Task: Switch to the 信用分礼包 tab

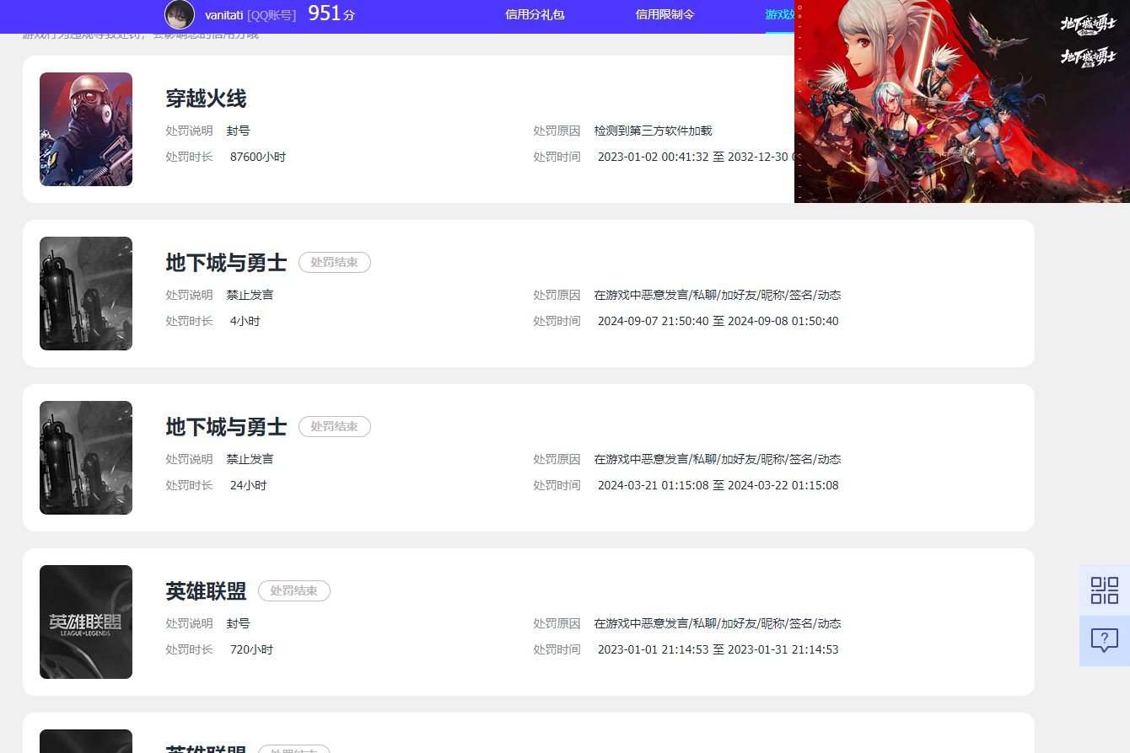Action: pos(535,14)
